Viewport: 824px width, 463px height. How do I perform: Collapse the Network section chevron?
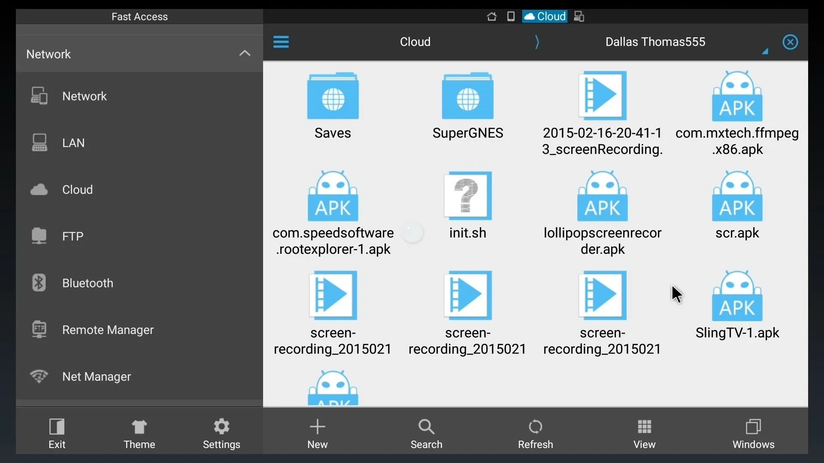(x=245, y=53)
